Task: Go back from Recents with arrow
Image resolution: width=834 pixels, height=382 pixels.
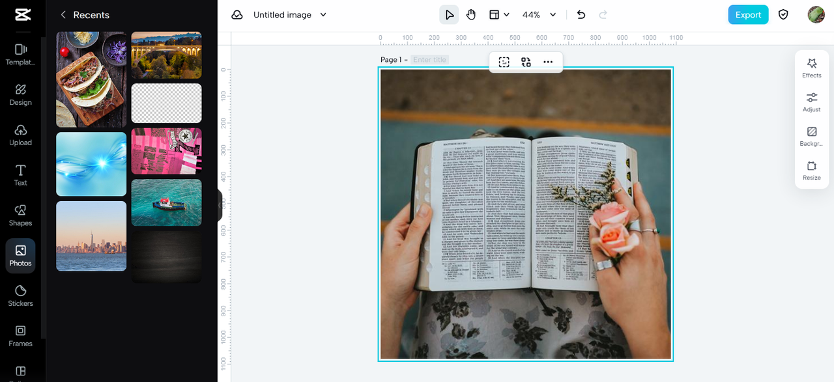Action: [x=63, y=15]
